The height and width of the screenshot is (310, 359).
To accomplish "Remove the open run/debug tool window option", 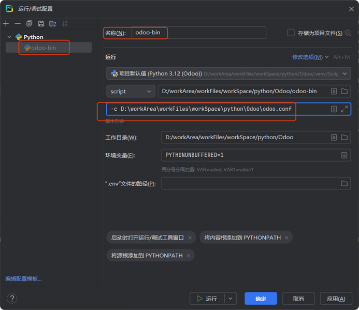I will click(190, 238).
